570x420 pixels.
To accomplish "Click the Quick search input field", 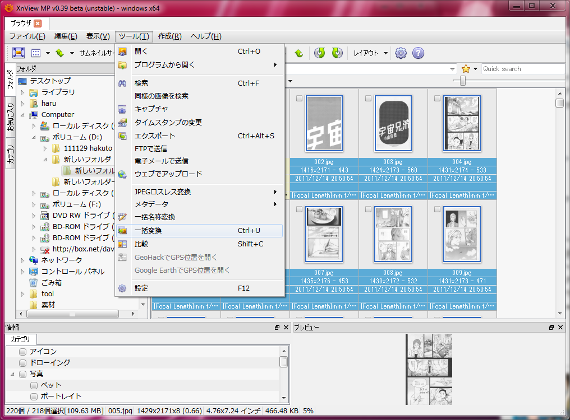I will (x=523, y=69).
